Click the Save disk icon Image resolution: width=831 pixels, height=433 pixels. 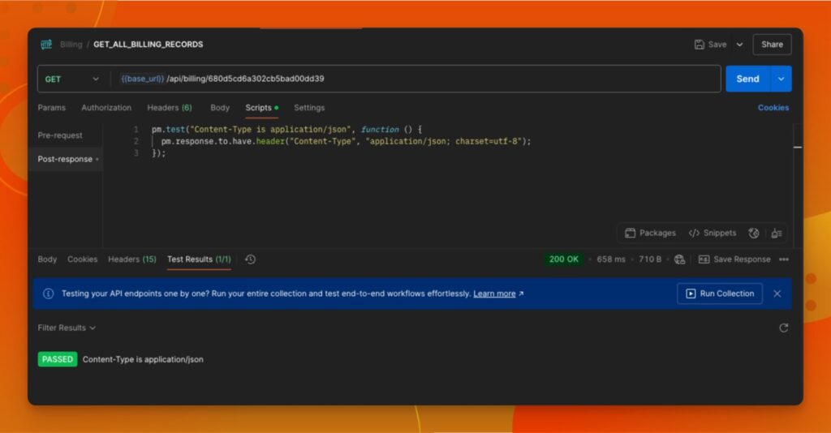(x=699, y=45)
